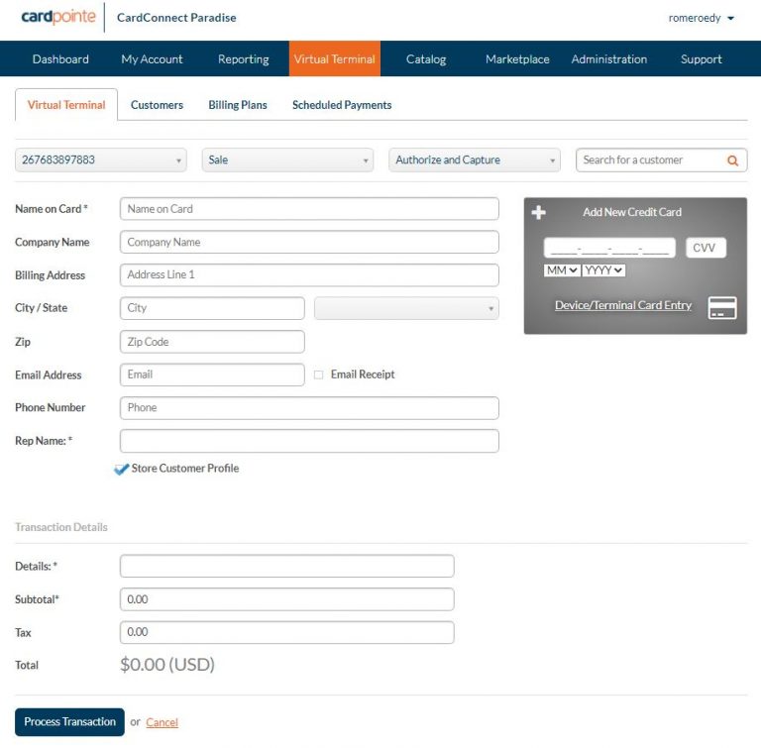Open the State dropdown next to City
Image resolution: width=761 pixels, height=748 pixels.
[x=406, y=308]
